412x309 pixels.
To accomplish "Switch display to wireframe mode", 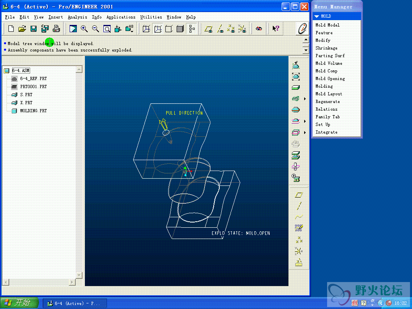I will tap(146, 29).
